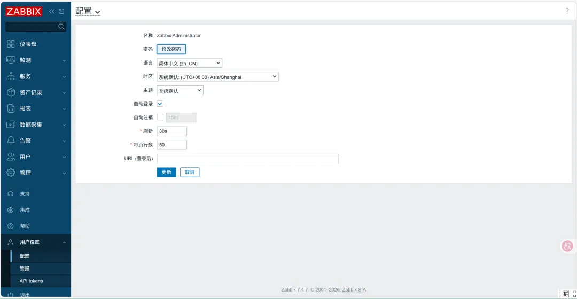
Task: Click the 退出 logout label
Action: (x=25, y=295)
